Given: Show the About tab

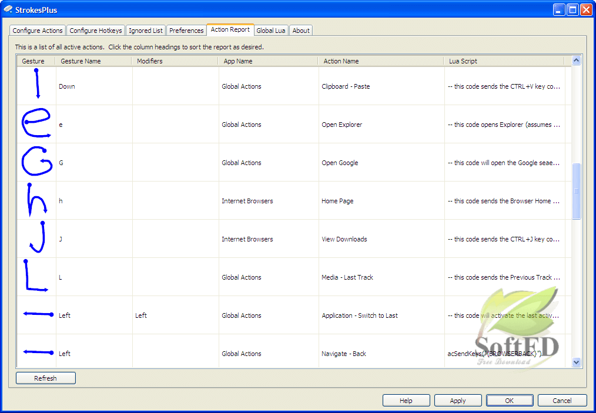Looking at the screenshot, I should click(301, 31).
